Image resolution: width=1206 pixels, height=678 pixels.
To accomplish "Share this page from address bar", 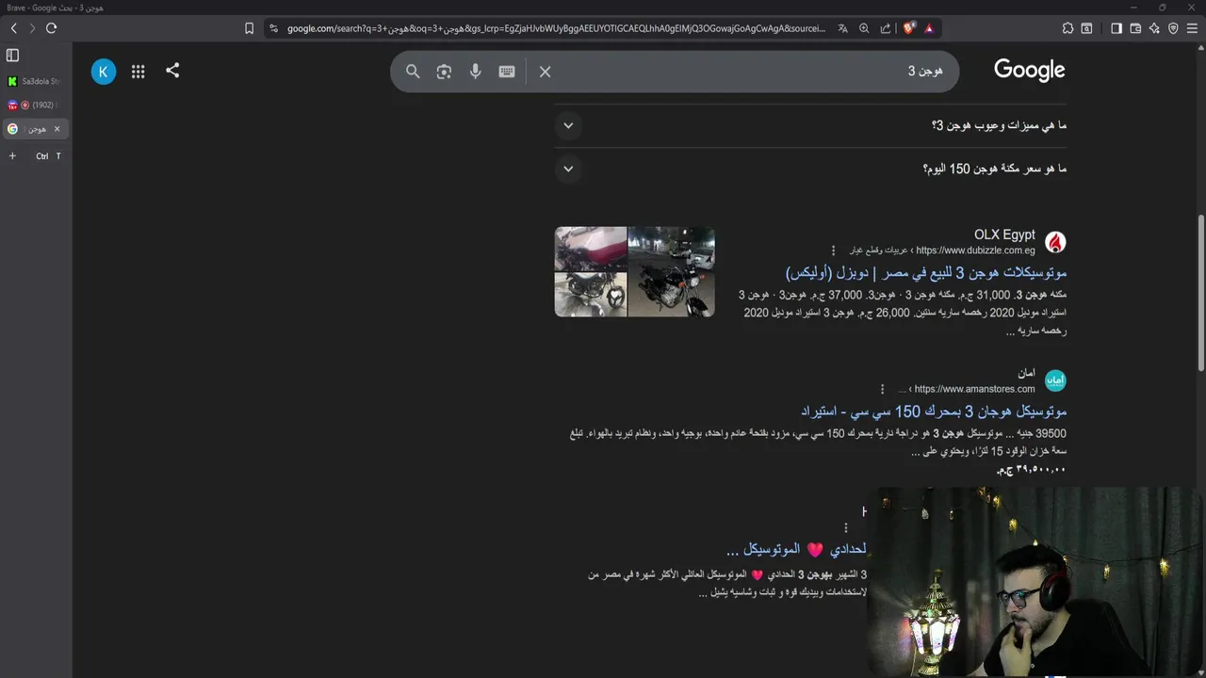I will click(x=886, y=28).
